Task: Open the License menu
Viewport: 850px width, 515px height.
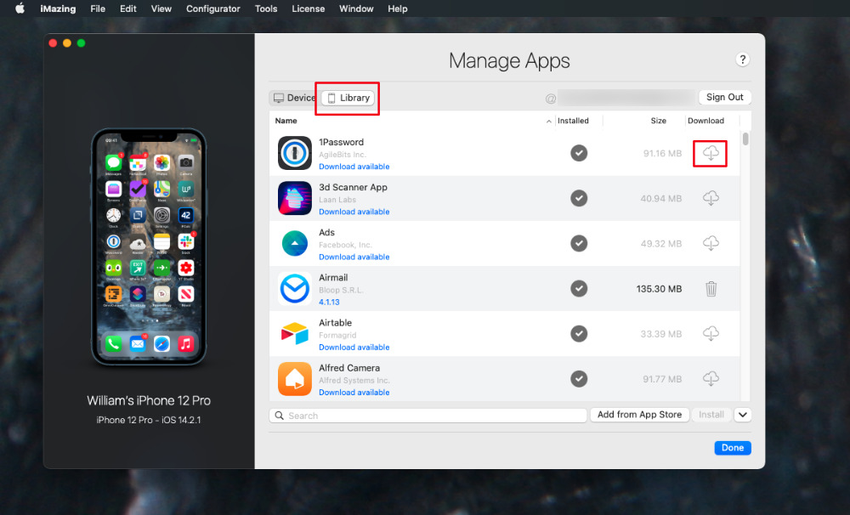Action: 308,8
